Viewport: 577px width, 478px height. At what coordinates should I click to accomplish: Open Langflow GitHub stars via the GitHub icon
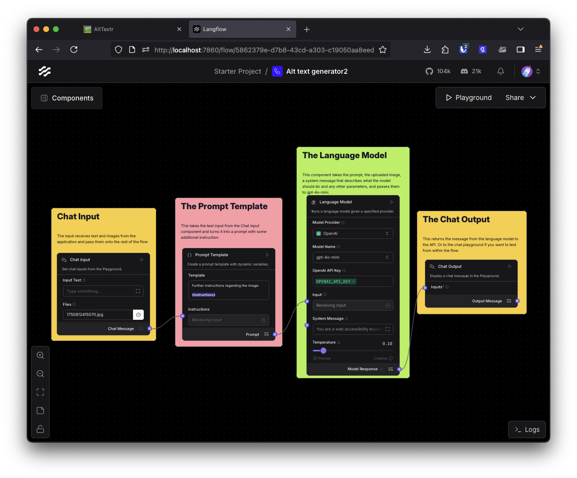pyautogui.click(x=429, y=71)
